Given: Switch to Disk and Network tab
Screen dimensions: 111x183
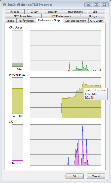Looking at the screenshot, I should (76, 21).
